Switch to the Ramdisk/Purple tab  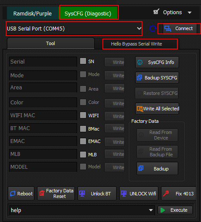click(x=33, y=14)
